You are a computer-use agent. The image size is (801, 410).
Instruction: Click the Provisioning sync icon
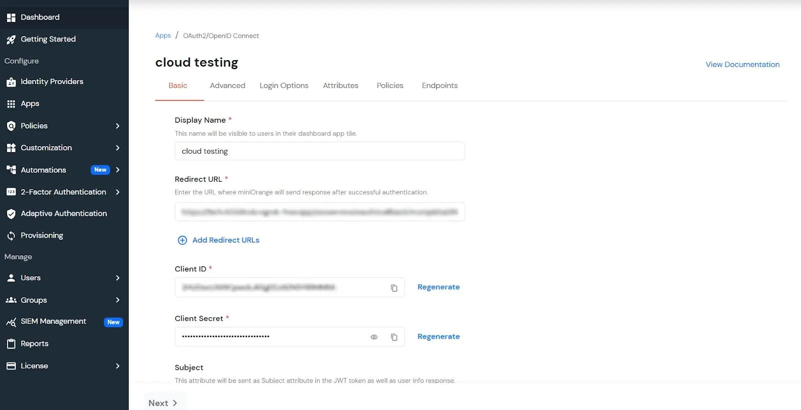tap(11, 236)
